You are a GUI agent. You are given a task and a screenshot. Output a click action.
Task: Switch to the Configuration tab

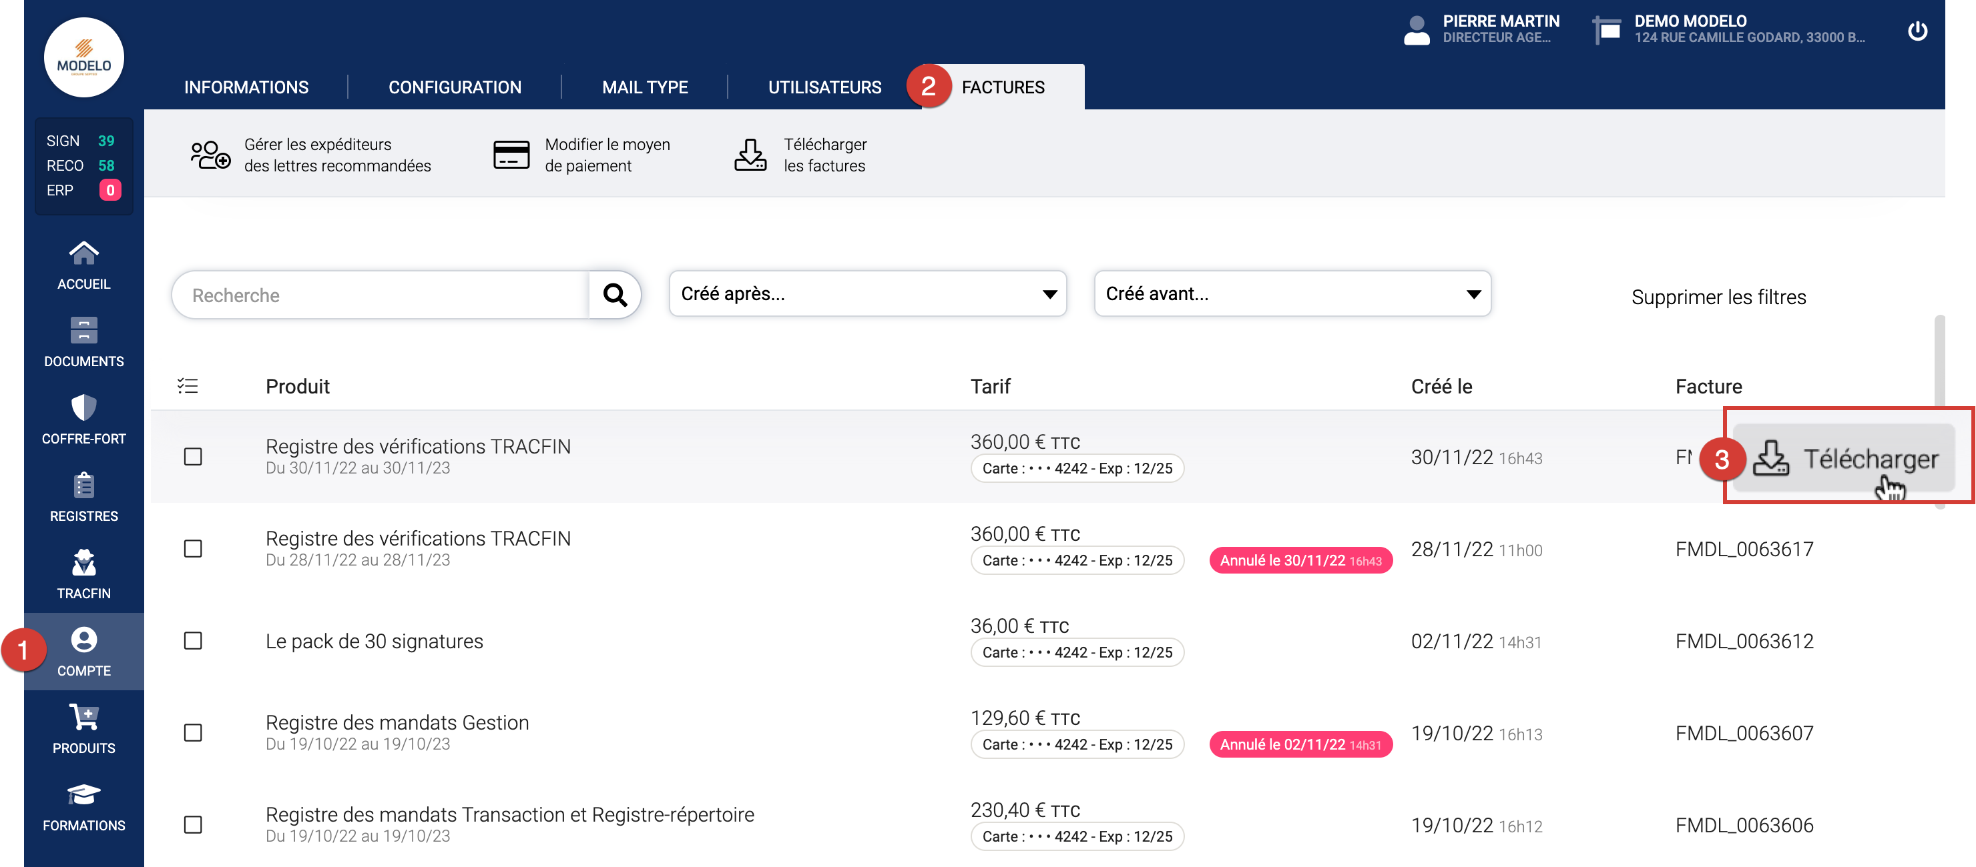tap(454, 87)
